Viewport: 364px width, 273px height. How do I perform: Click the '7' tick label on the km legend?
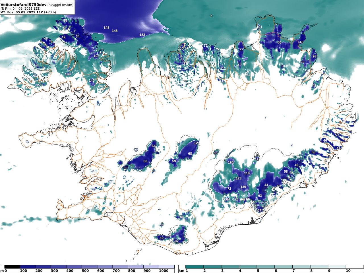coord(293,271)
